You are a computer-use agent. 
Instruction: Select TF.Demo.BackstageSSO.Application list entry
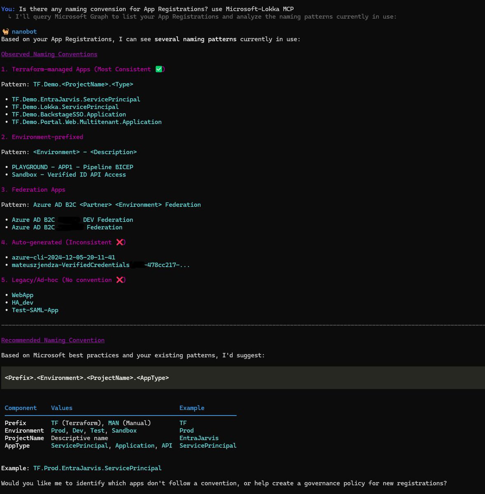[x=69, y=114]
